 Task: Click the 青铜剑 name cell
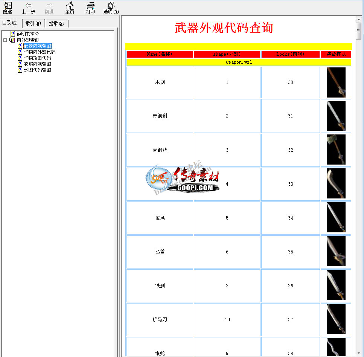[x=160, y=116]
